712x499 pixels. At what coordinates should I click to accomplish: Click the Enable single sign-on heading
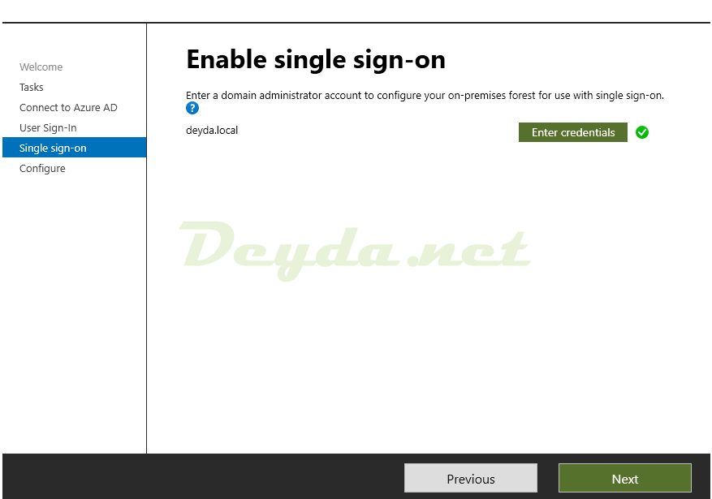[x=316, y=60]
